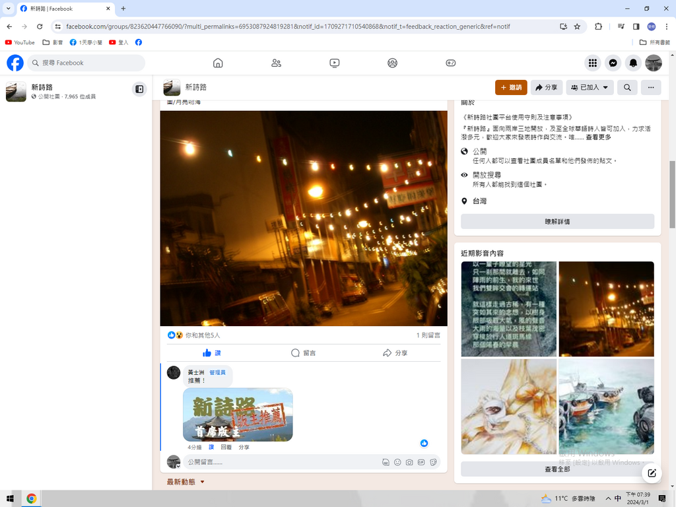Open the group three-dots more menu
Viewport: 676px width, 507px height.
click(650, 87)
